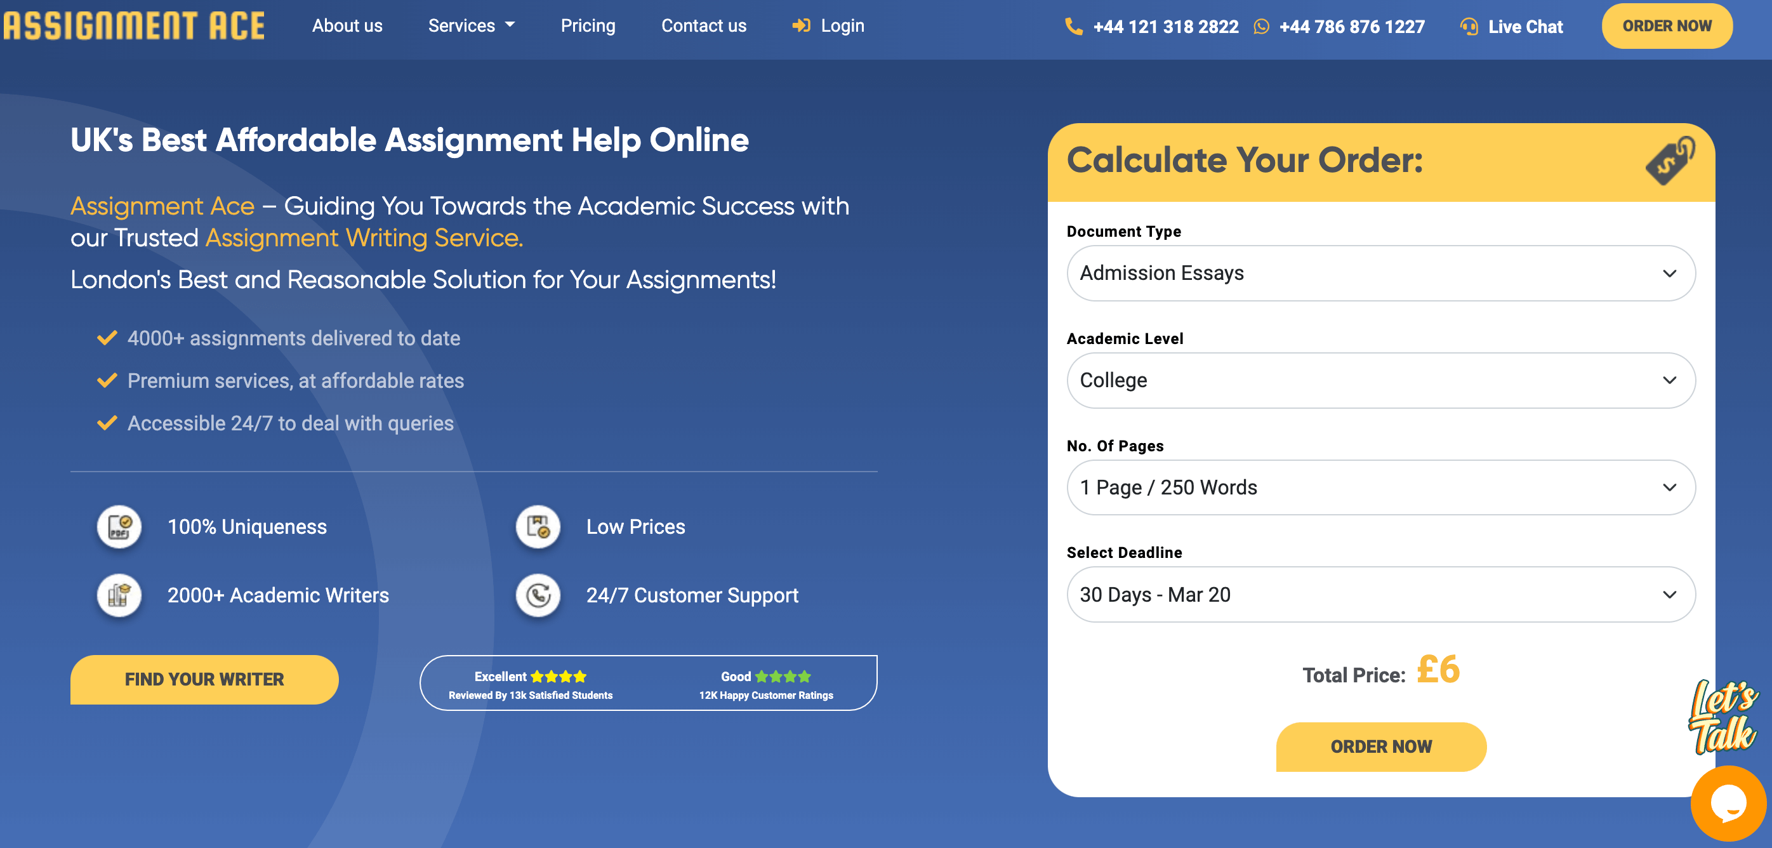Go to the Pricing page
This screenshot has height=848, width=1772.
588,26
